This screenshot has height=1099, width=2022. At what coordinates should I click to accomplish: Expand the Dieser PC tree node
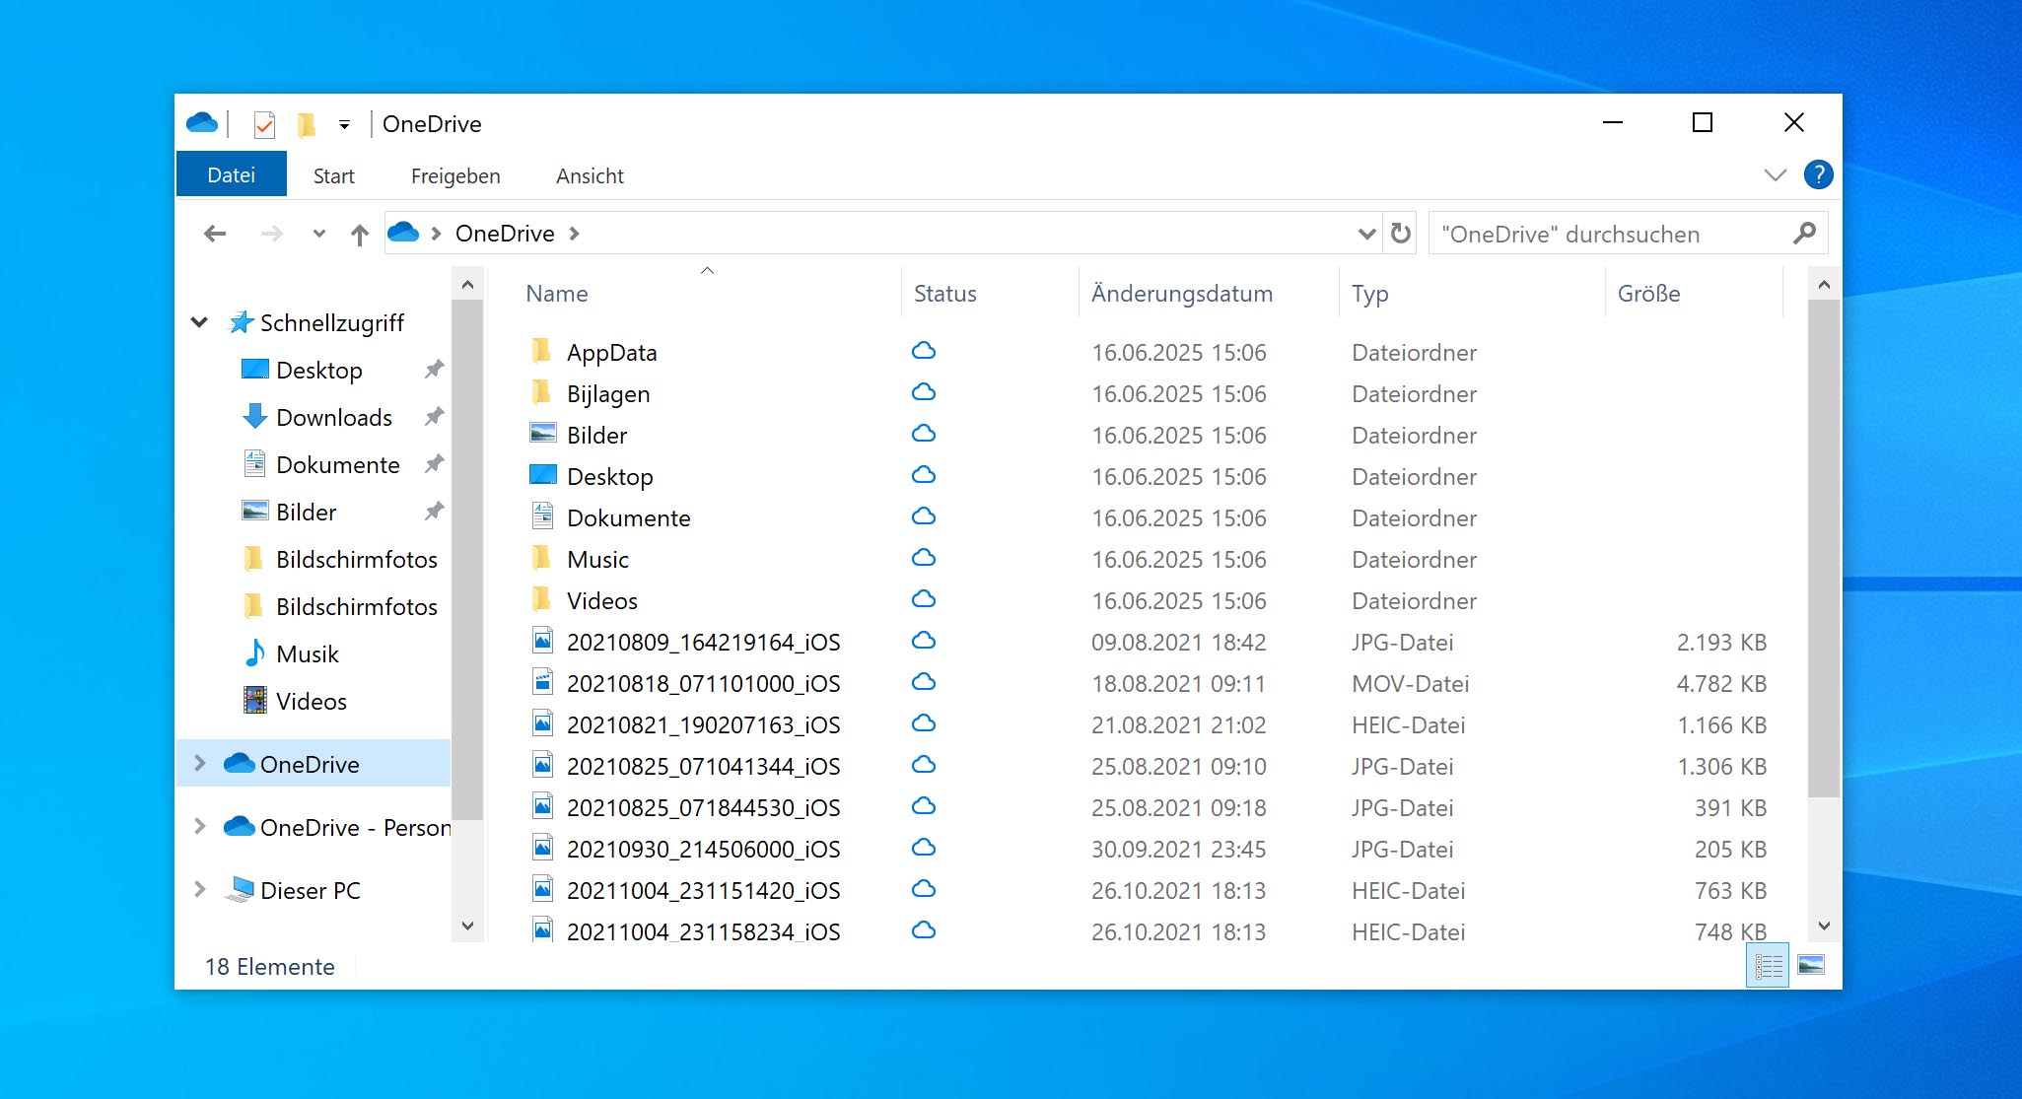tap(200, 889)
